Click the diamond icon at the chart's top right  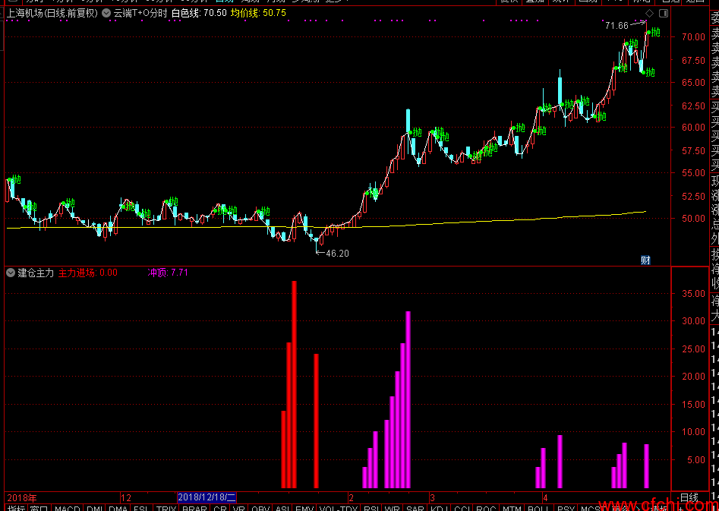pyautogui.click(x=649, y=13)
